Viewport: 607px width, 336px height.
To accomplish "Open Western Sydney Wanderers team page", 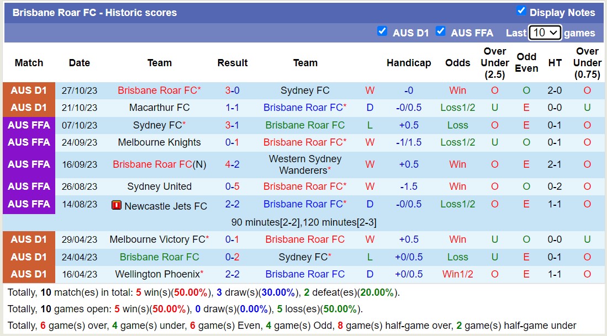I will click(x=305, y=165).
